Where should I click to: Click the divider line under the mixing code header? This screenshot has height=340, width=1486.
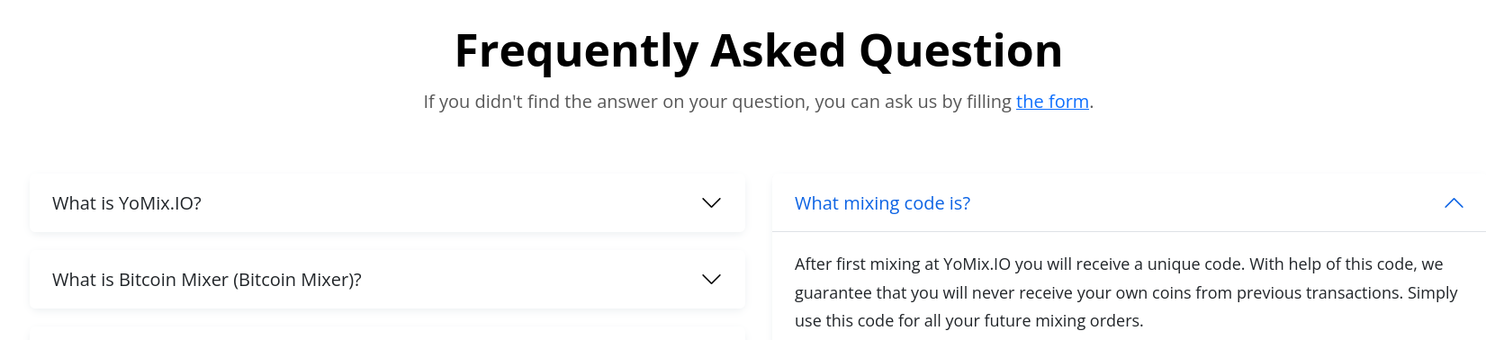pos(1129,231)
